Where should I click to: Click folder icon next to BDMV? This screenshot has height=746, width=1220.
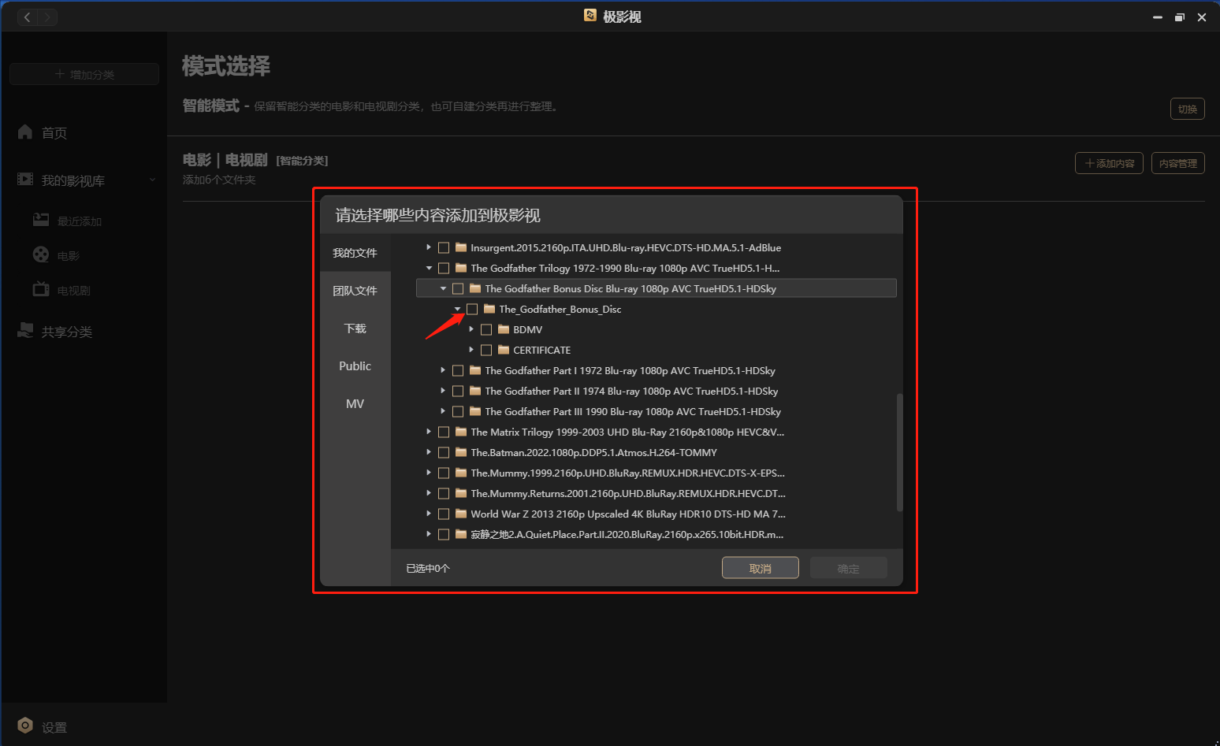click(504, 329)
